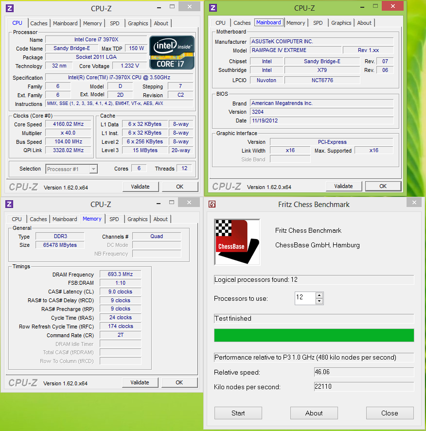The width and height of the screenshot is (426, 431).
Task: Select SPD tab in the Memory timings window
Action: point(114,219)
